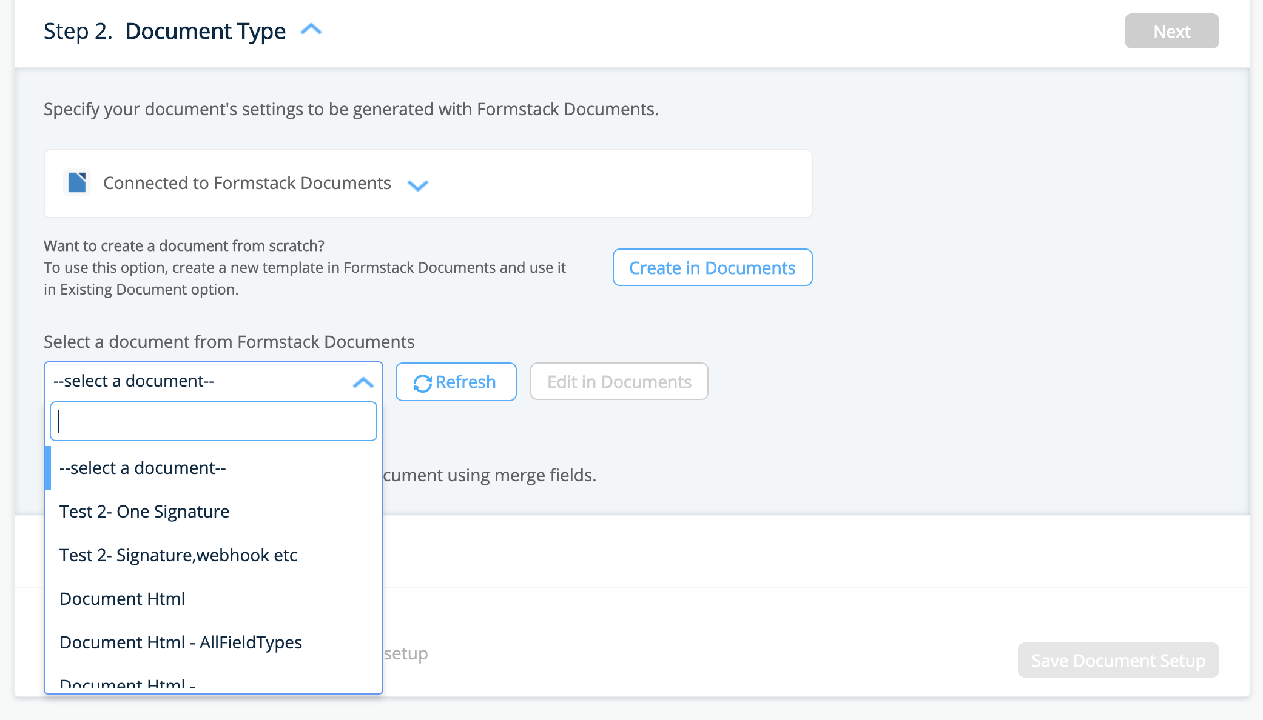
Task: Pick Test 2- Signature,webhook etc option
Action: [x=178, y=555]
